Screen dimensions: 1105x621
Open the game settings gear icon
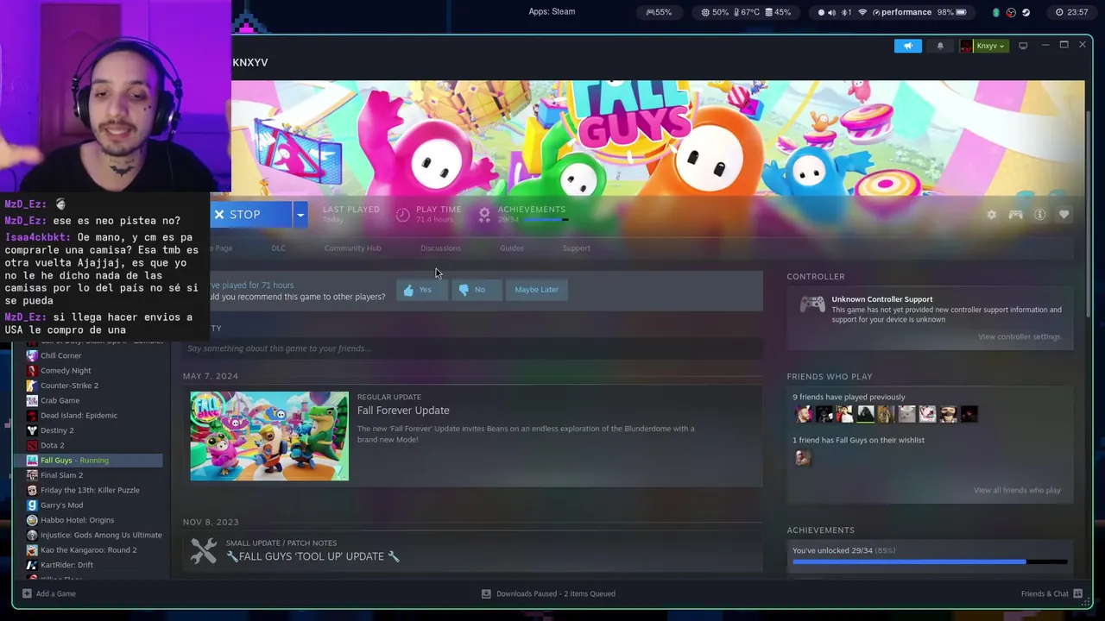tap(991, 215)
